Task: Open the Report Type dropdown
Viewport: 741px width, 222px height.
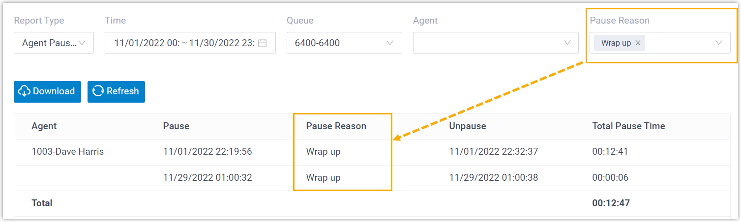Action: coord(54,43)
